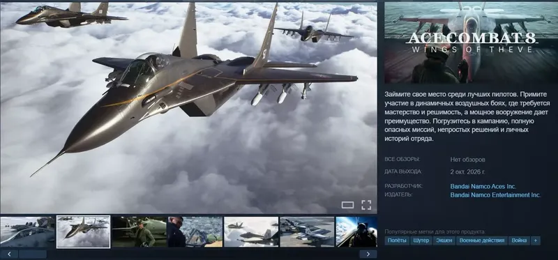Open thumbnail of jets parked on carrier deck
The width and height of the screenshot is (558, 260).
click(307, 232)
